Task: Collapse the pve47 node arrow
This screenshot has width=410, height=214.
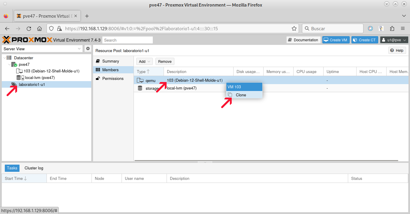Action: (x=9, y=64)
